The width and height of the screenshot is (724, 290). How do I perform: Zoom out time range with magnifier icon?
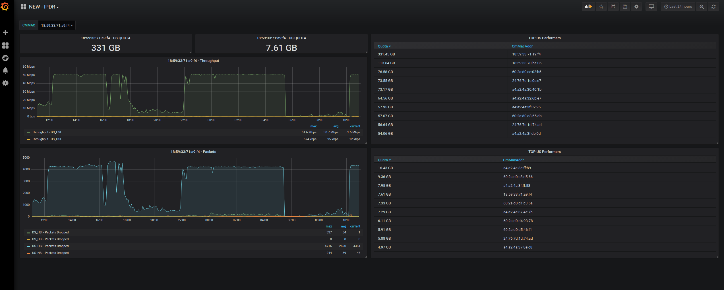point(702,7)
